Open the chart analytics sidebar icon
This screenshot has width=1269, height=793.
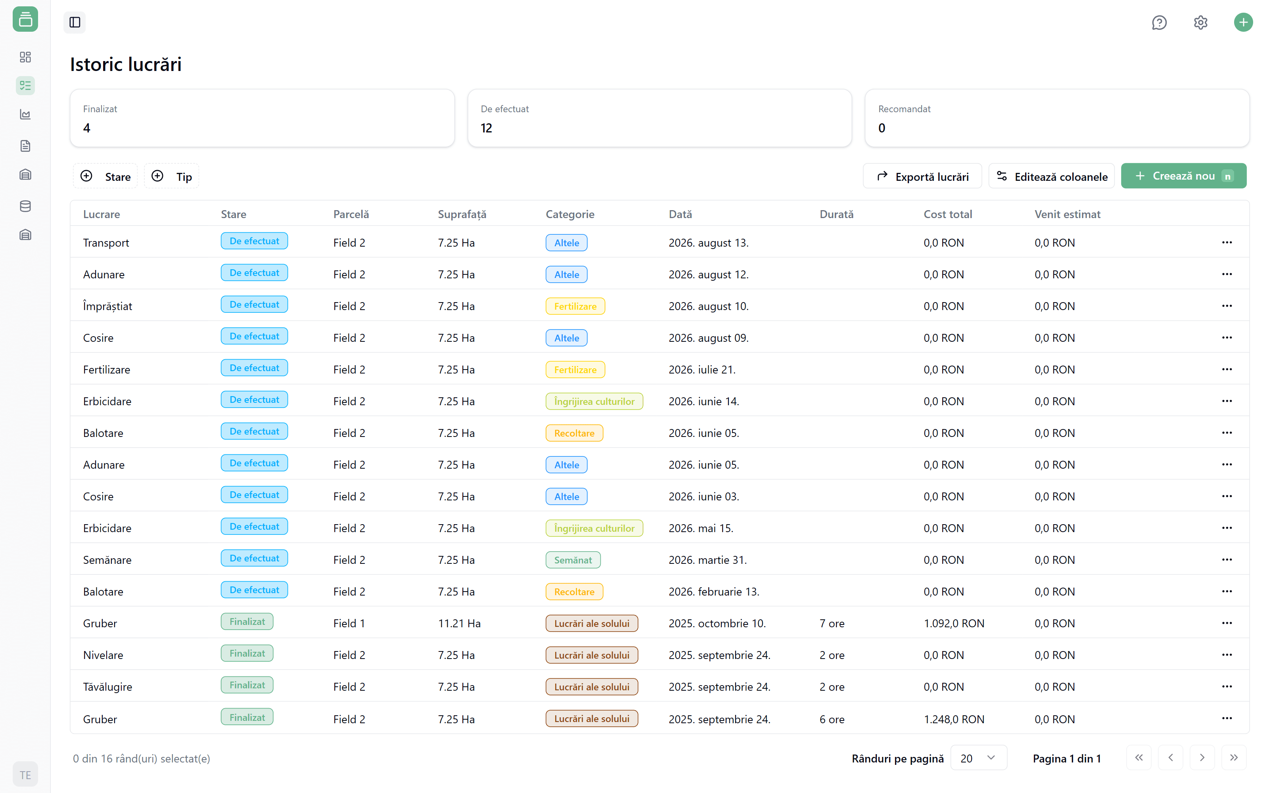(x=25, y=114)
